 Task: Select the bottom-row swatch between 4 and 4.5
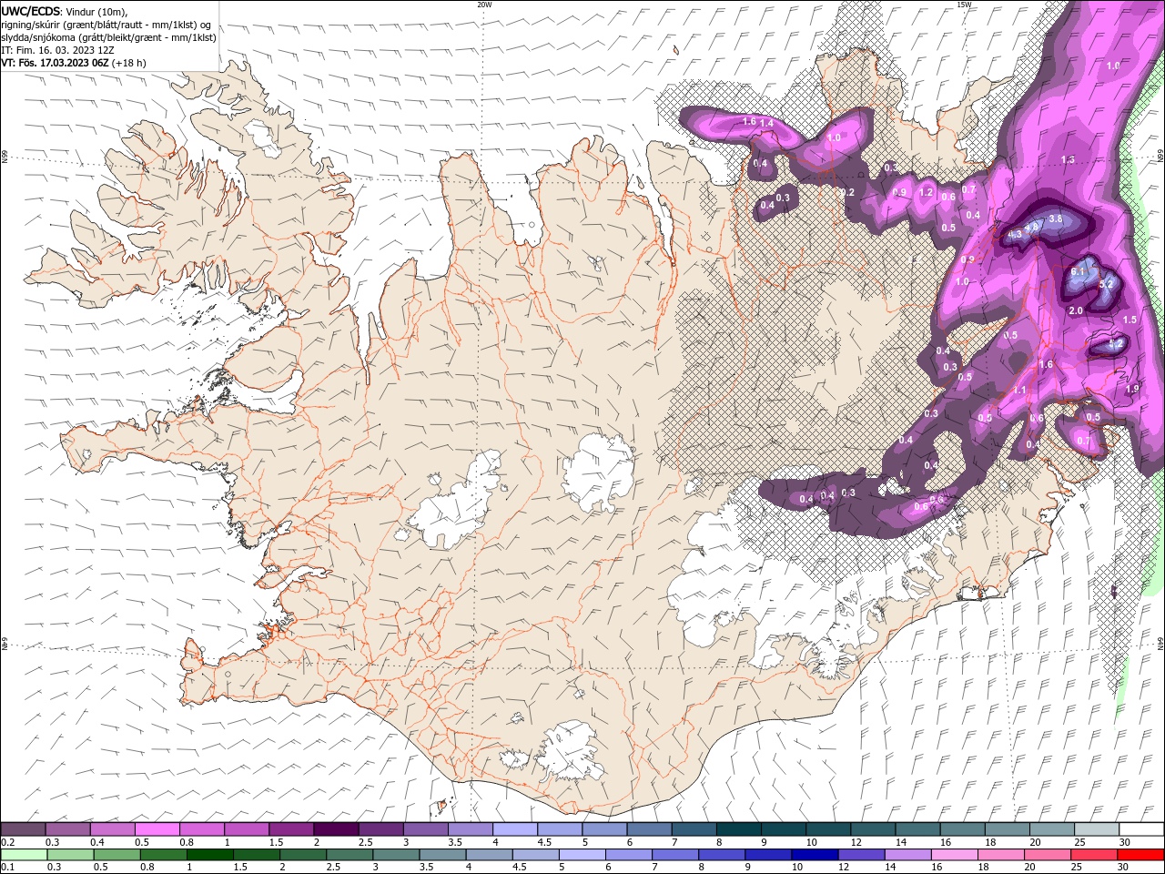pos(490,855)
